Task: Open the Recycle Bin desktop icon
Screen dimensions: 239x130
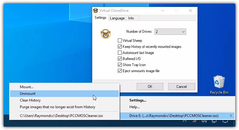Action: pos(219,85)
